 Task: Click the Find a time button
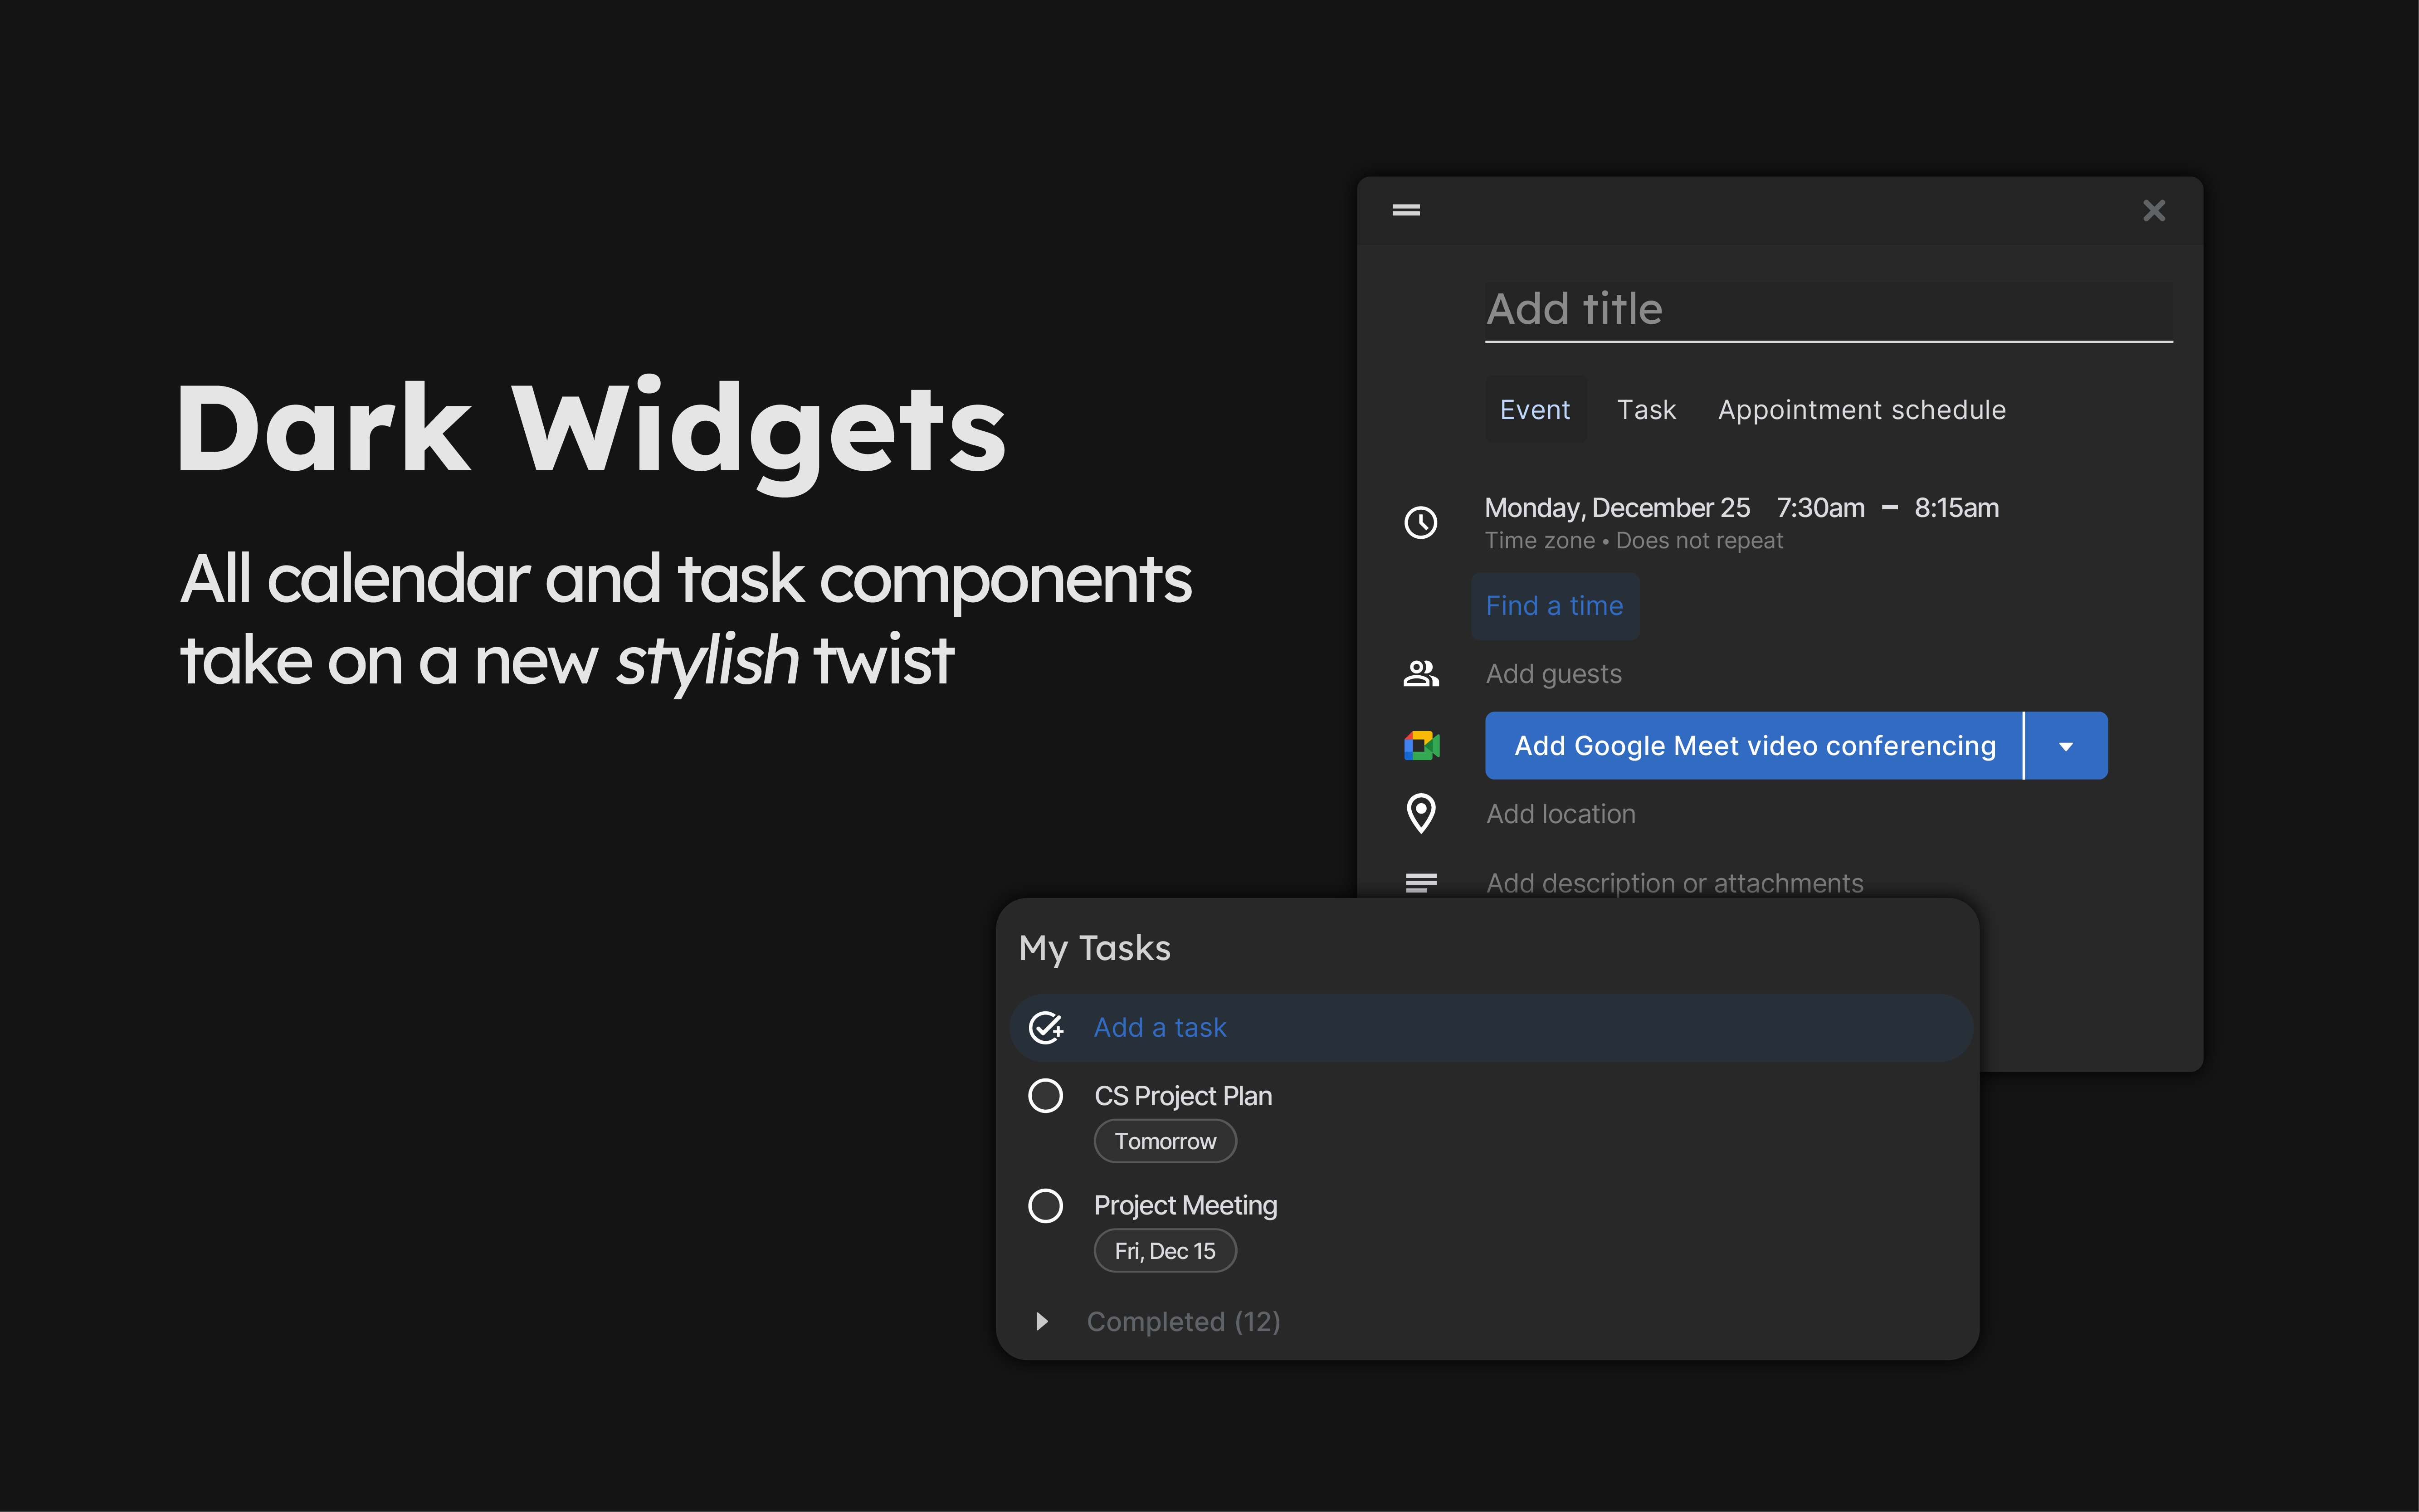(1554, 606)
